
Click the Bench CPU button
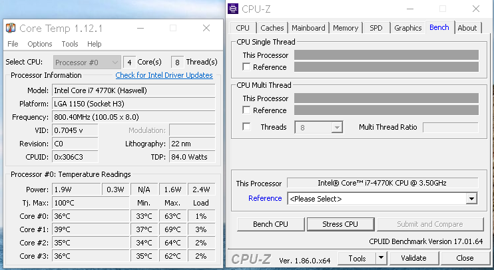coord(270,224)
